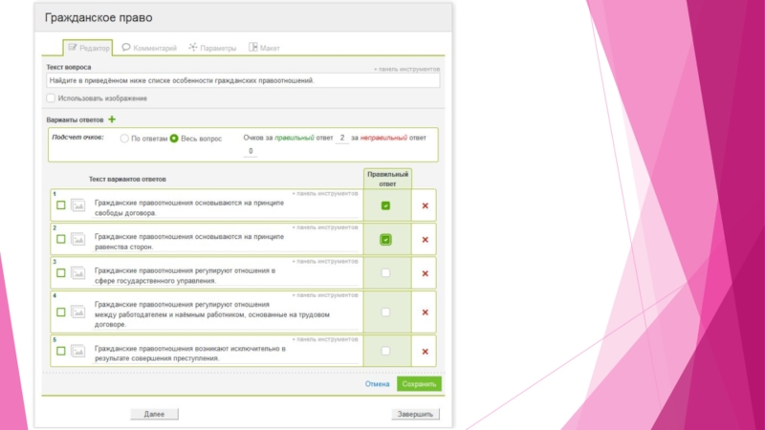Delete answer 4 with the red cross
765x430 pixels.
click(x=425, y=312)
